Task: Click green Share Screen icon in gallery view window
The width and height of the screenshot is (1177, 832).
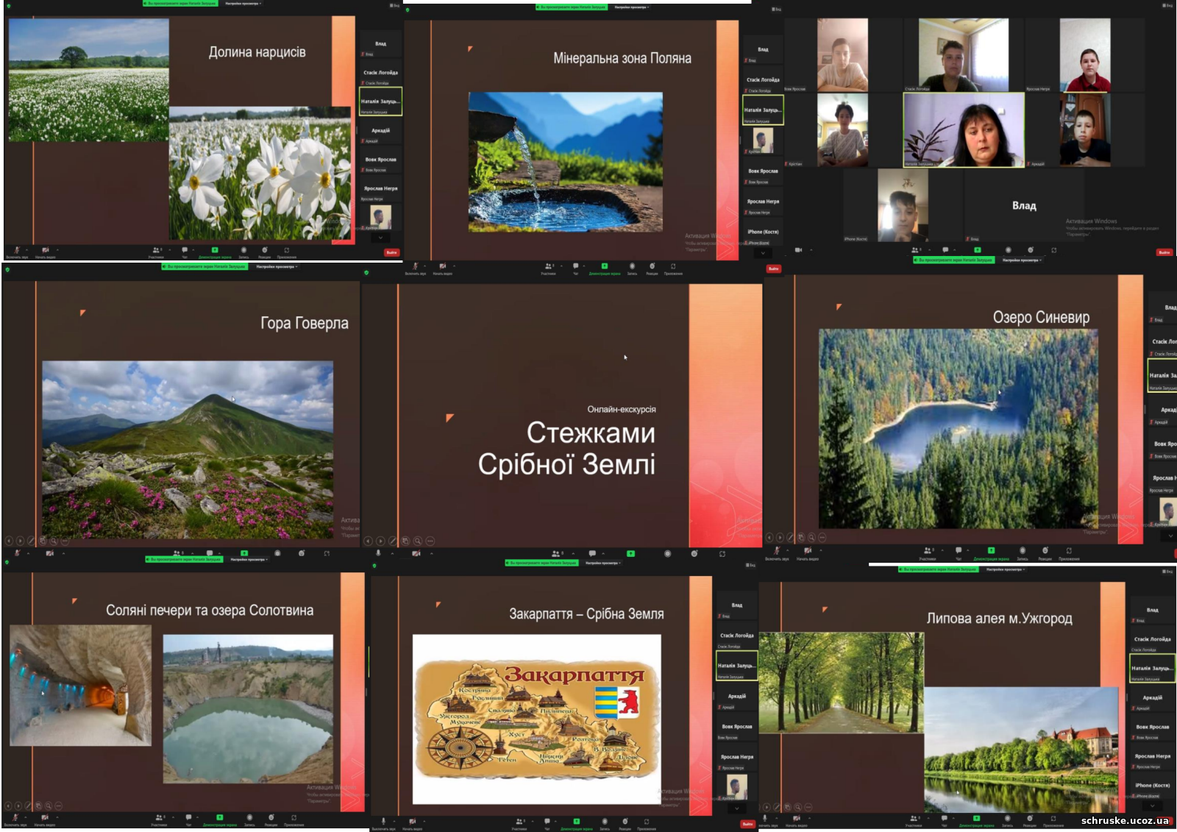Action: (978, 250)
